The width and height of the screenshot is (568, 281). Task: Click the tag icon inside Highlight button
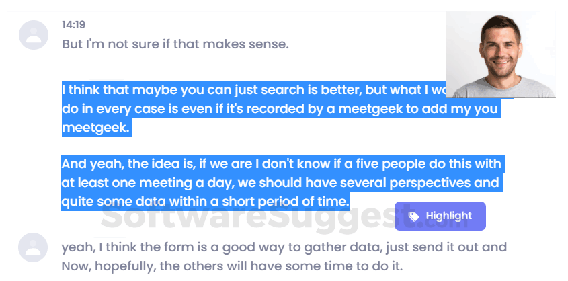pos(414,216)
